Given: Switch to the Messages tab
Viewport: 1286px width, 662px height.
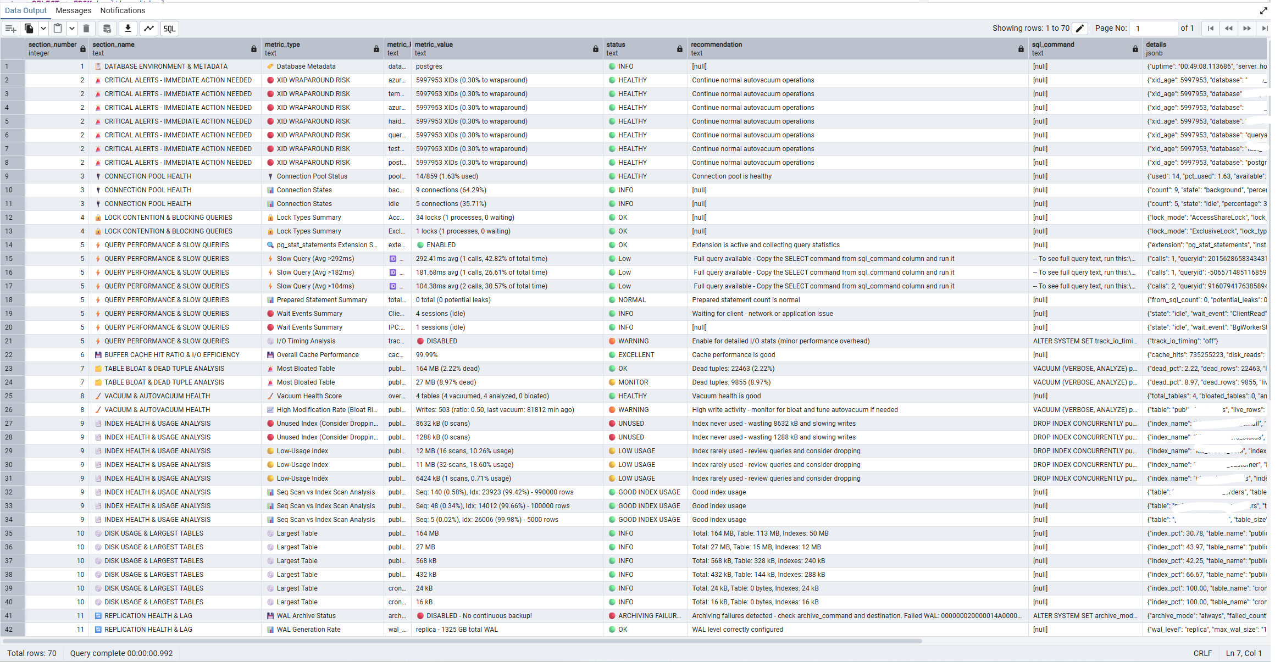Looking at the screenshot, I should tap(73, 10).
